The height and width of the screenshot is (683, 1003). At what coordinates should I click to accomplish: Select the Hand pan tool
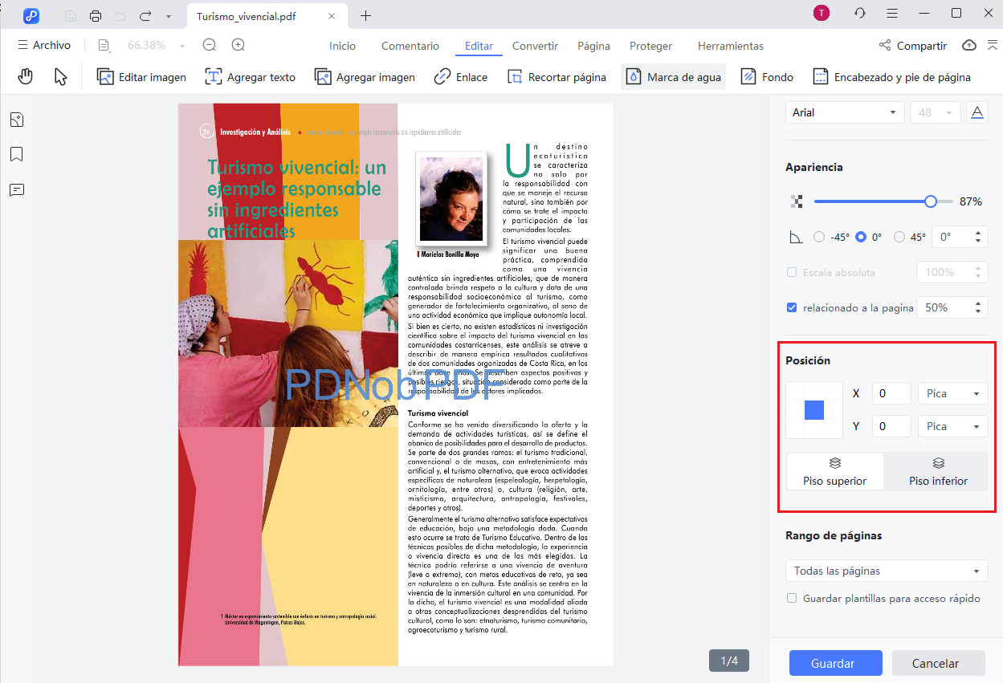(x=25, y=75)
